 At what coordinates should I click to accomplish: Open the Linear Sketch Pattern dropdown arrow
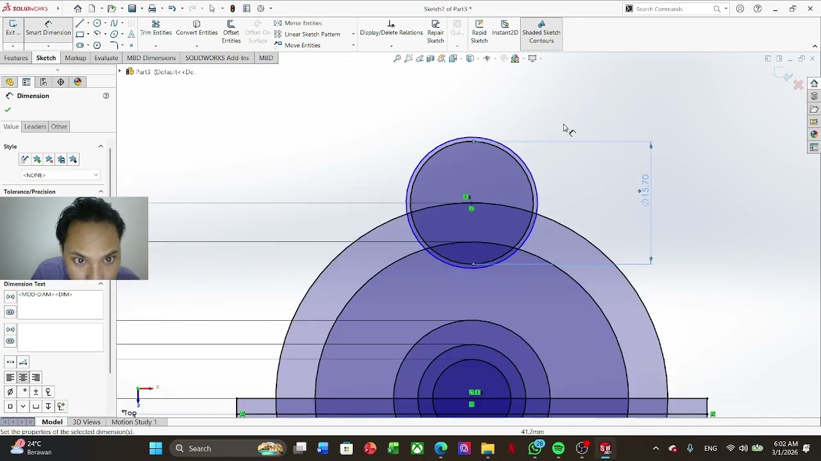tap(353, 34)
